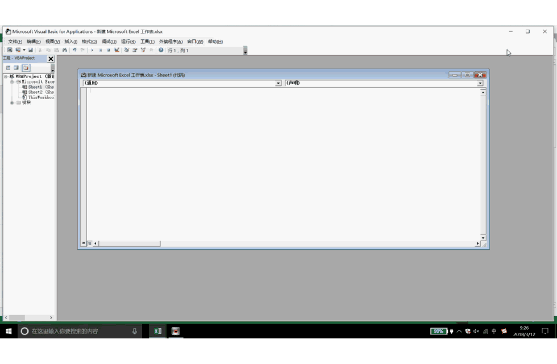
Task: Open the 外接程序(A) menu
Action: (x=171, y=42)
